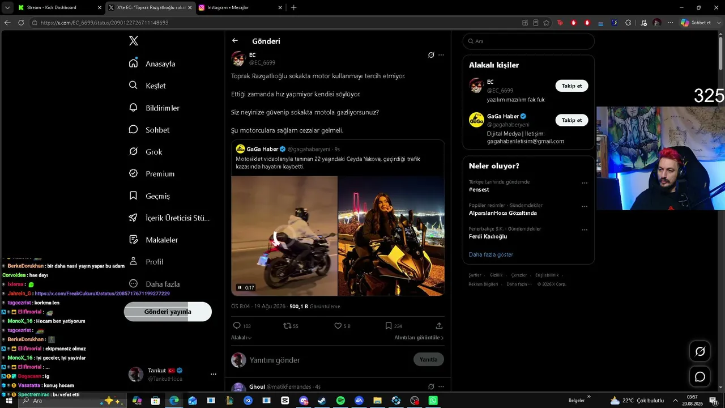Screen dimensions: 725x408
Task: Open EC's profile avatar on the post
Action: [238, 58]
